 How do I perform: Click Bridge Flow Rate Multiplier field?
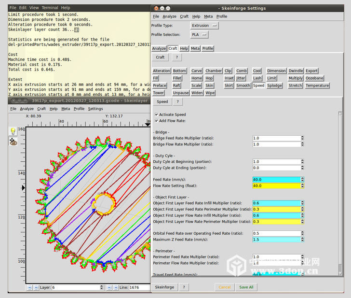(x=277, y=144)
